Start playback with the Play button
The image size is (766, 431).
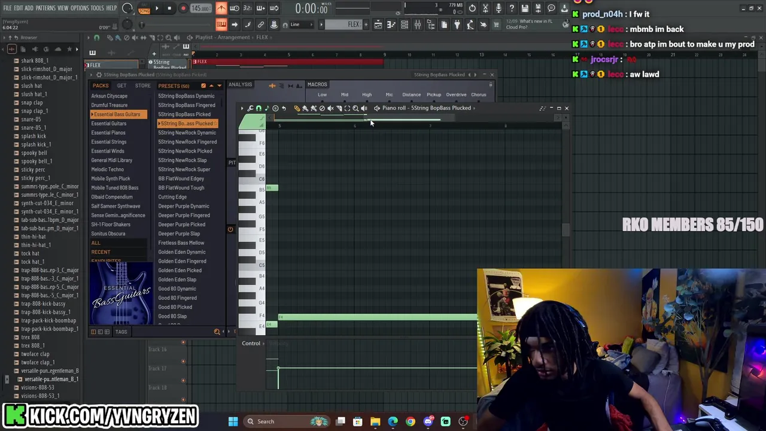point(157,8)
